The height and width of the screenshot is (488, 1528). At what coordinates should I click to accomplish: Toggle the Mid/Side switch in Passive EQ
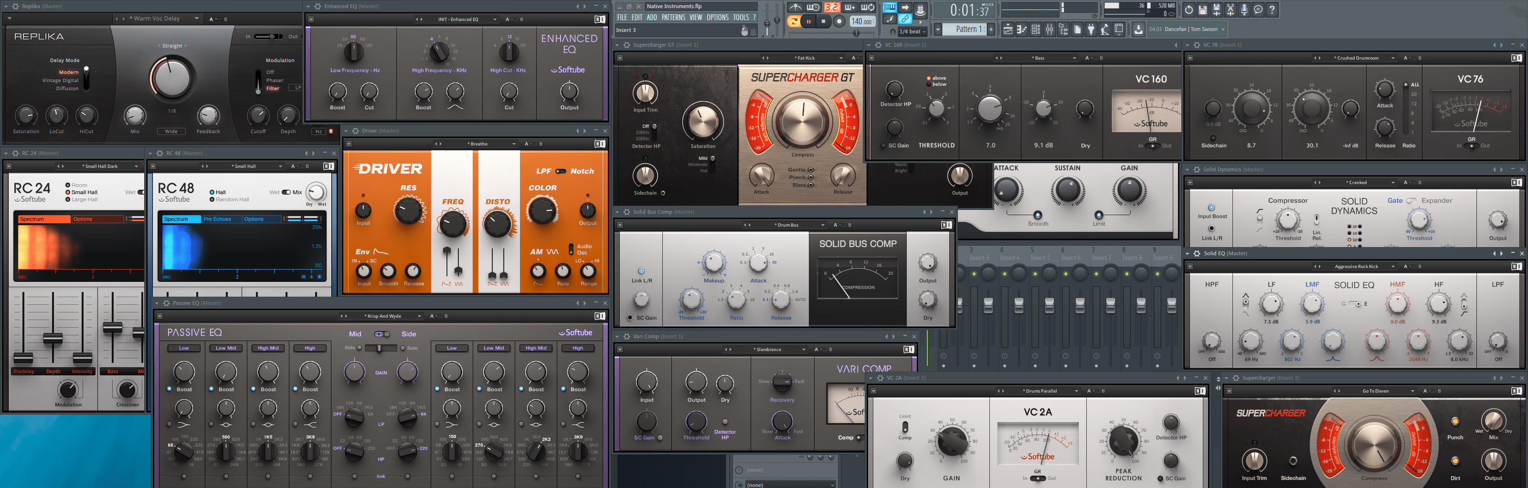(382, 334)
